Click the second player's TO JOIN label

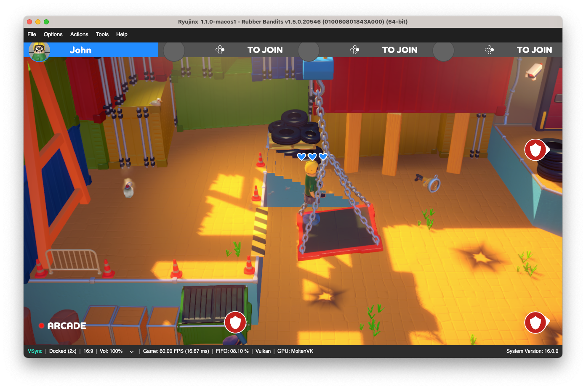click(x=265, y=50)
